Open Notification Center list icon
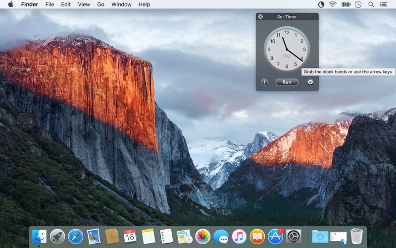Viewport: 396px width, 248px height. point(383,4)
